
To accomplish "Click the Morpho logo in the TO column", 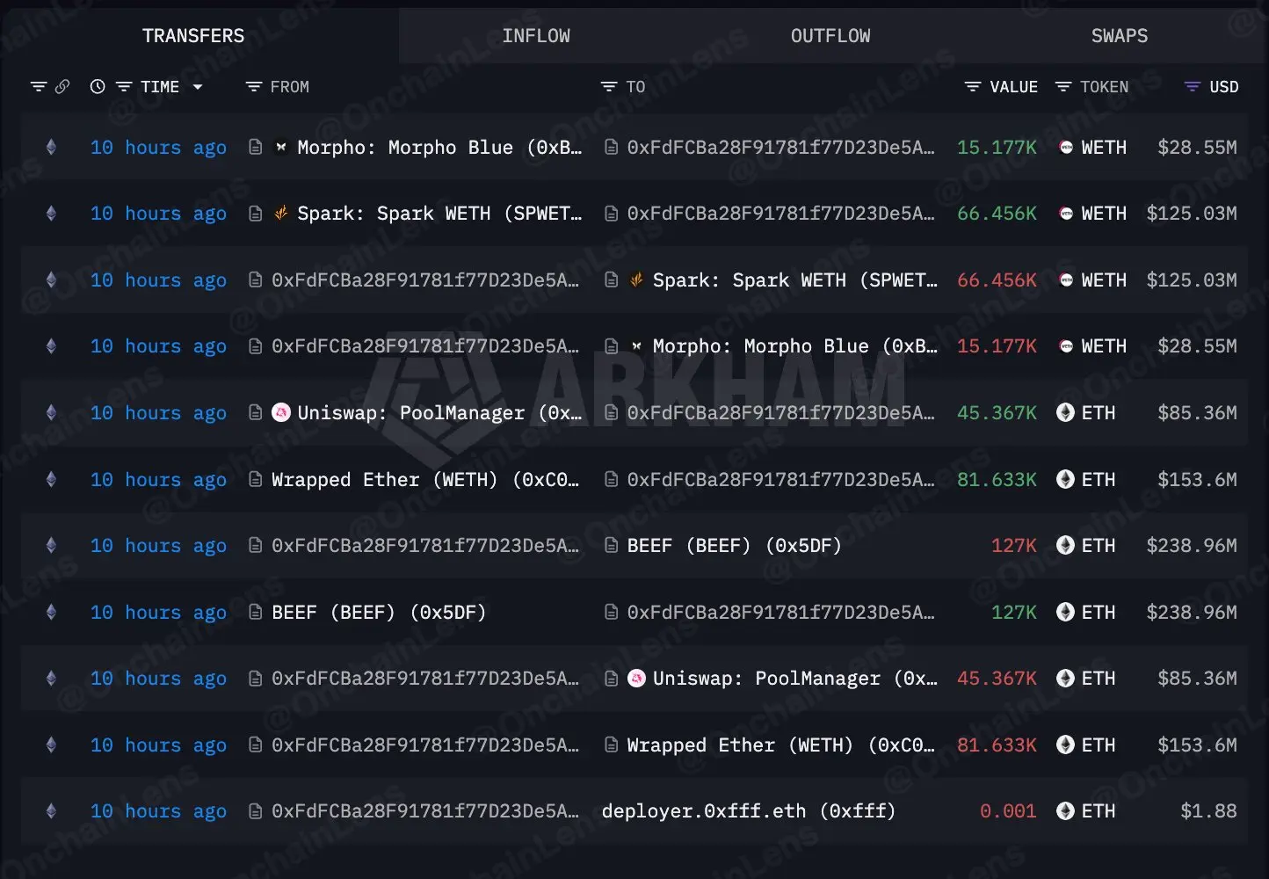I will [637, 346].
